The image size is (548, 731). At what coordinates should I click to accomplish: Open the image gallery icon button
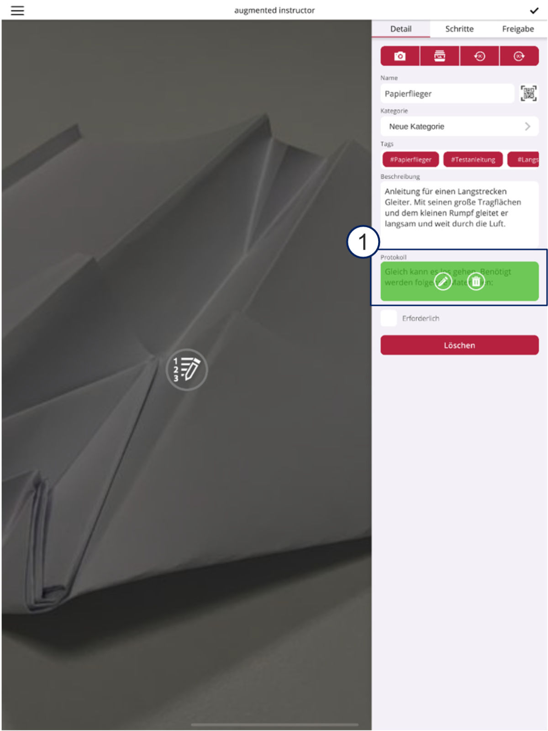pos(440,56)
